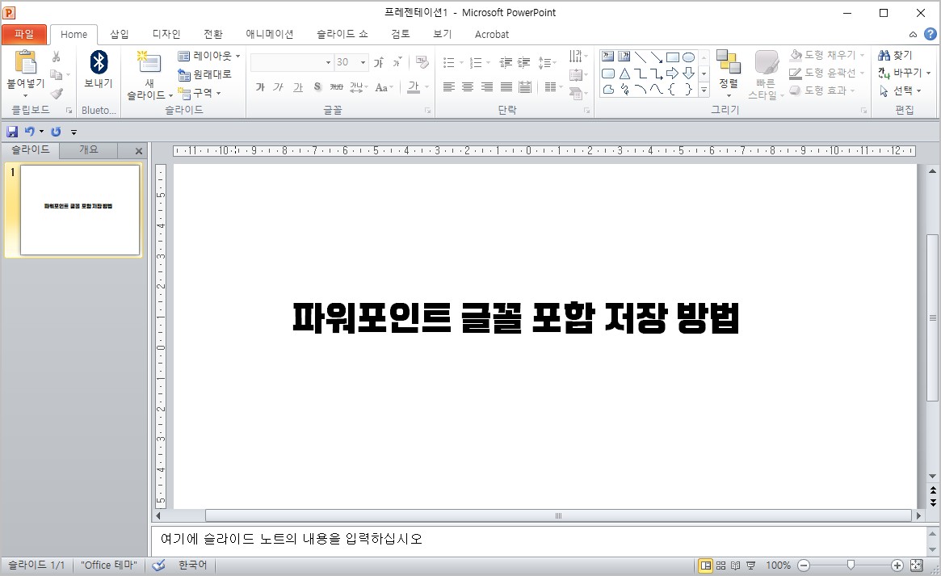Click the New Slide (새 슬라이드) icon

click(x=149, y=62)
